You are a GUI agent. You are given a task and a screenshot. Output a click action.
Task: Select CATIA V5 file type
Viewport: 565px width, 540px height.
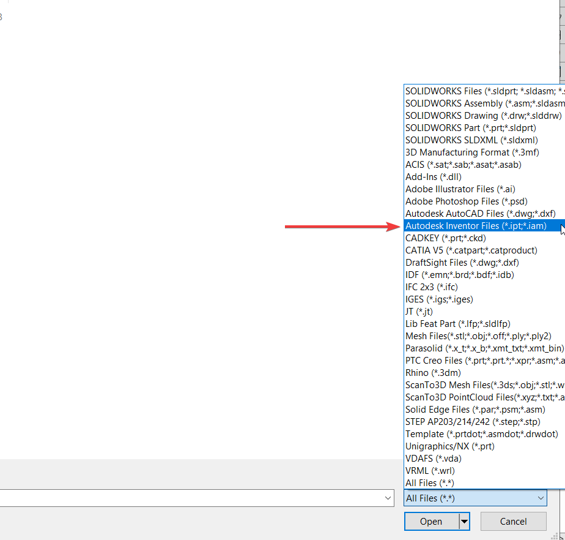(x=471, y=250)
